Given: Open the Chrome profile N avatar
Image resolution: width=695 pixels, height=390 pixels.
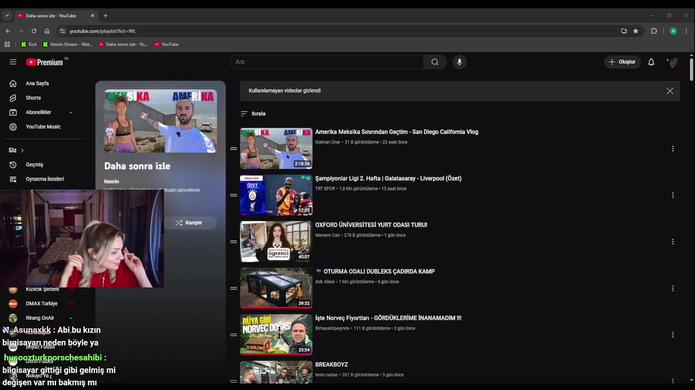Looking at the screenshot, I should [x=673, y=31].
